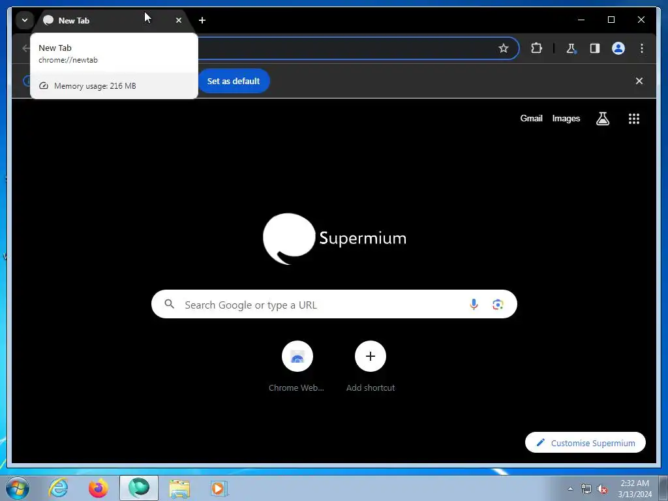Open Windows Explorer from taskbar
The height and width of the screenshot is (501, 668).
(179, 488)
